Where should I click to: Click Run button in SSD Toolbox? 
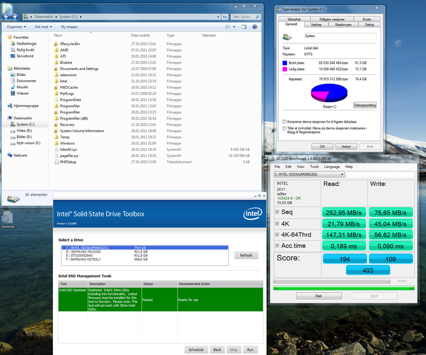coord(250,349)
